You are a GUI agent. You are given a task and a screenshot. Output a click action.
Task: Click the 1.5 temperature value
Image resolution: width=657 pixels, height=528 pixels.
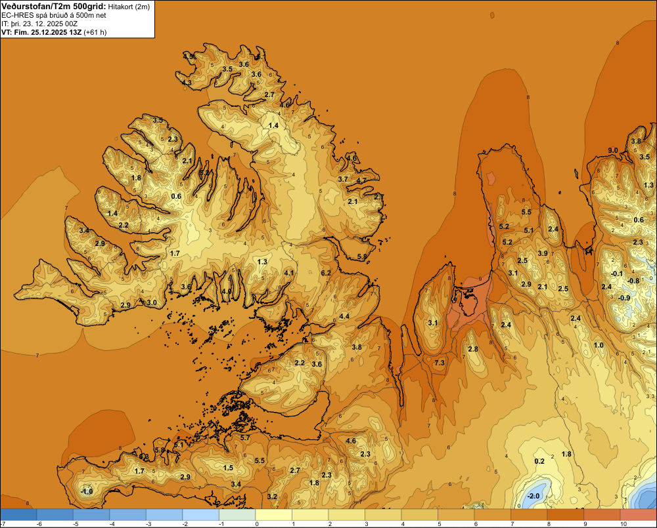228,468
